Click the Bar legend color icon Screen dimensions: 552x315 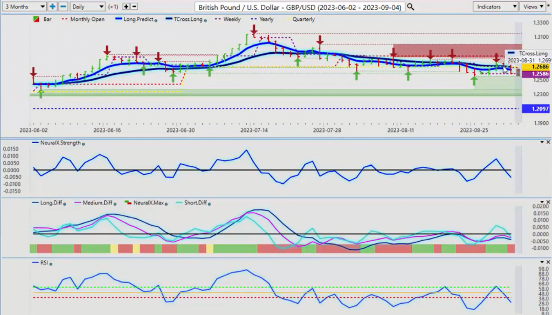[36, 19]
